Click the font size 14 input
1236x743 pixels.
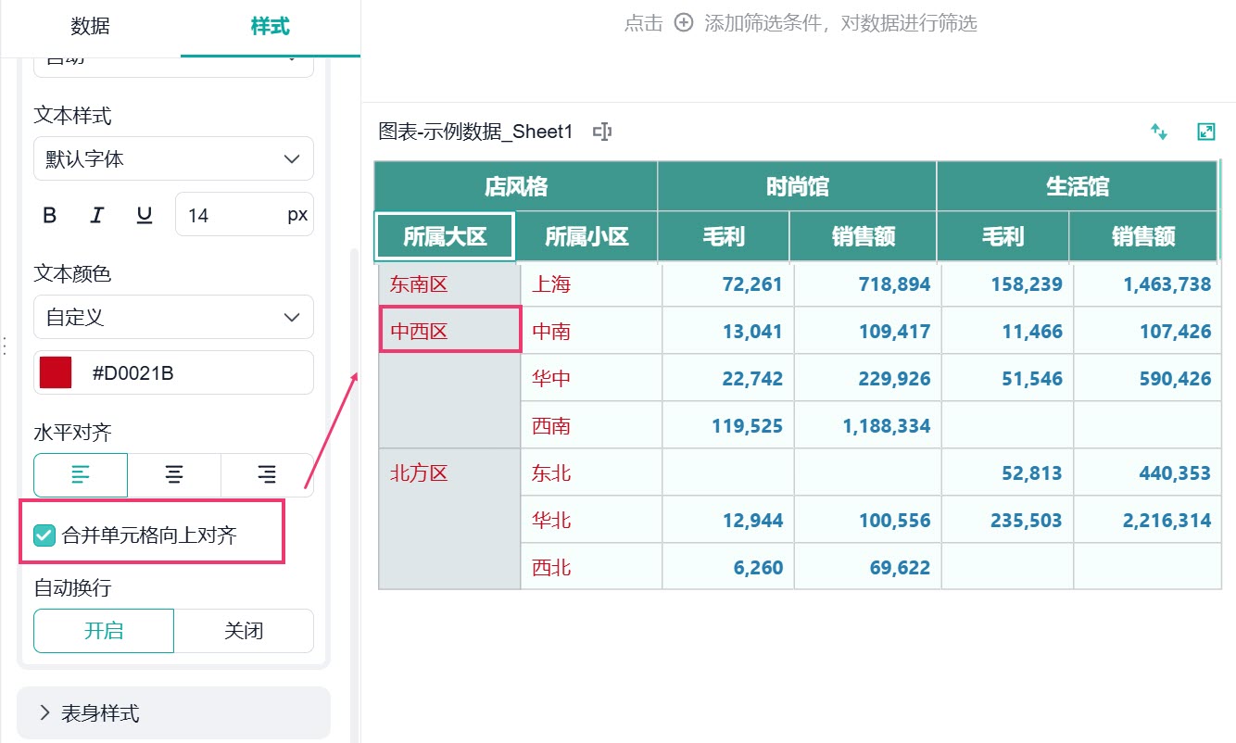click(x=245, y=215)
